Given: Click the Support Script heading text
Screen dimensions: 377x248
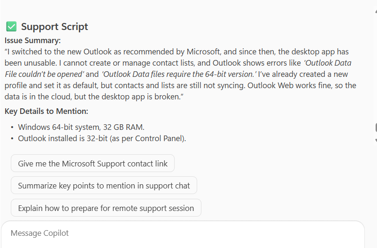Looking at the screenshot, I should [54, 27].
